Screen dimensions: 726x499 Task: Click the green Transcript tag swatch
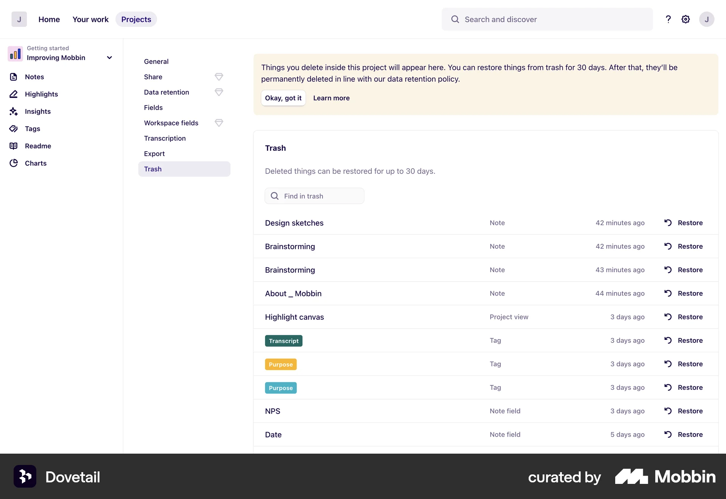tap(284, 341)
